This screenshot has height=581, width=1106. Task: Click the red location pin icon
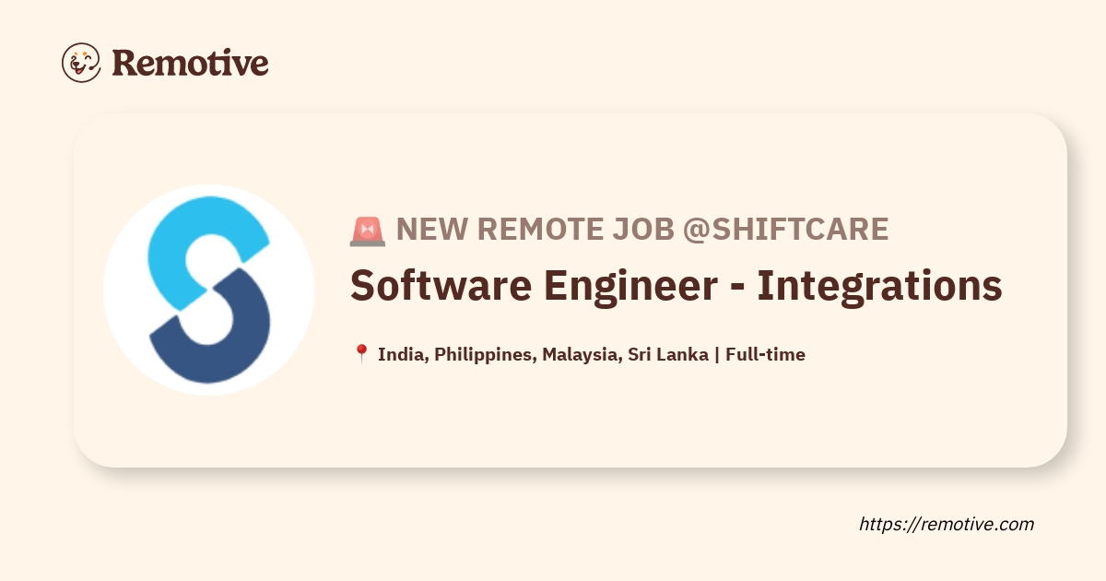tap(361, 354)
